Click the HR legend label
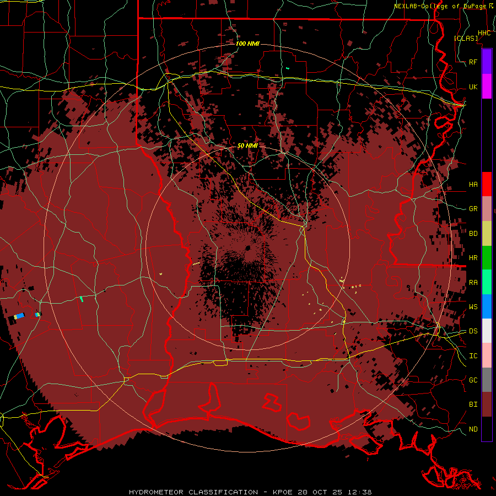The height and width of the screenshot is (496, 496). (x=473, y=258)
